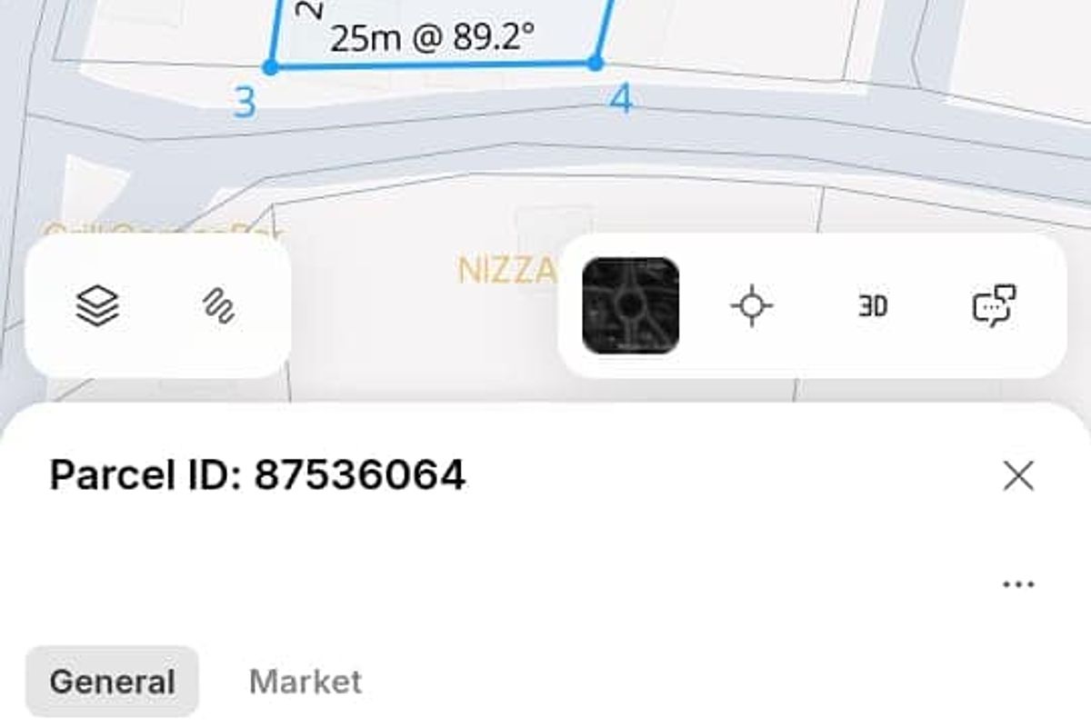Select the blue vertex dot at corner 3
Screen dimensions: 1091x727
pyautogui.click(x=270, y=67)
